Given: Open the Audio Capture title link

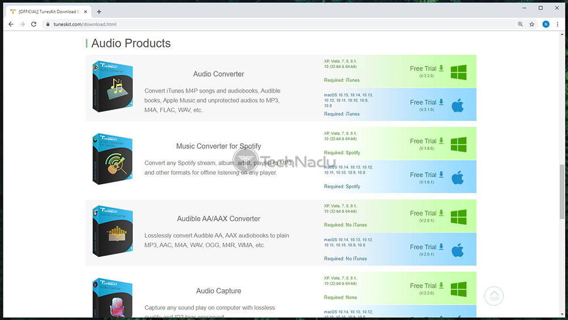Looking at the screenshot, I should [x=219, y=290].
